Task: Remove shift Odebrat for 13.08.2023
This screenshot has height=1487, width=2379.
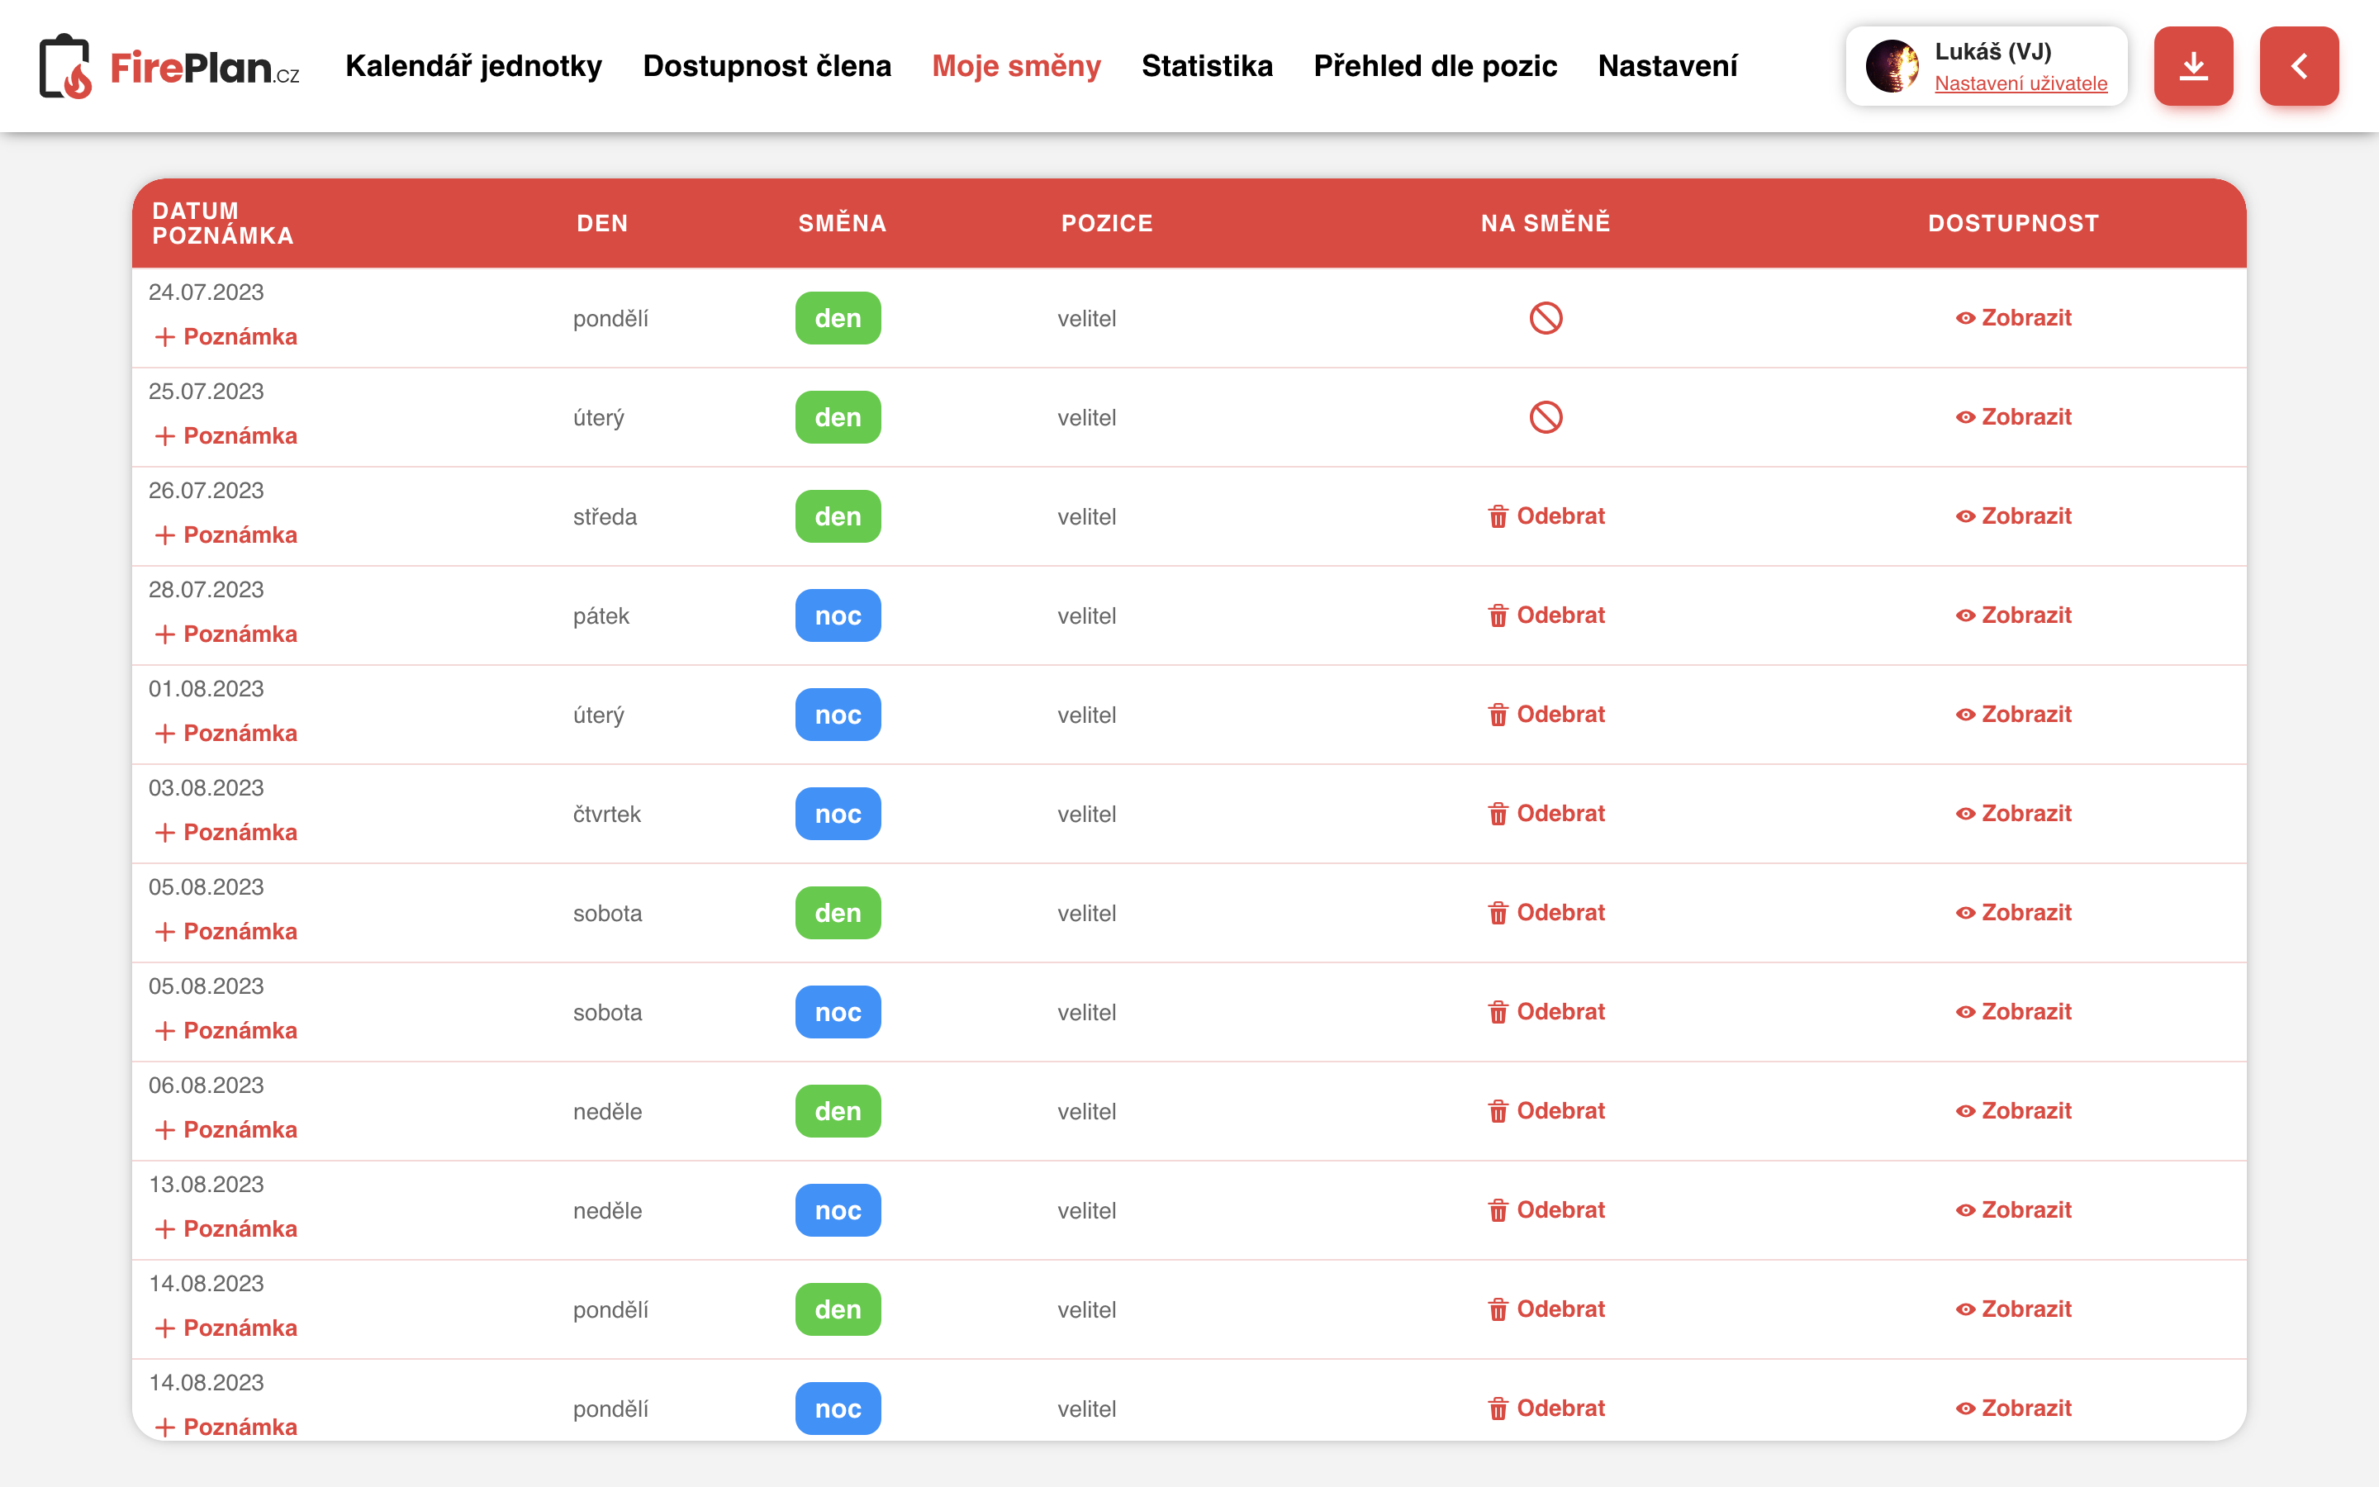Action: tap(1546, 1210)
